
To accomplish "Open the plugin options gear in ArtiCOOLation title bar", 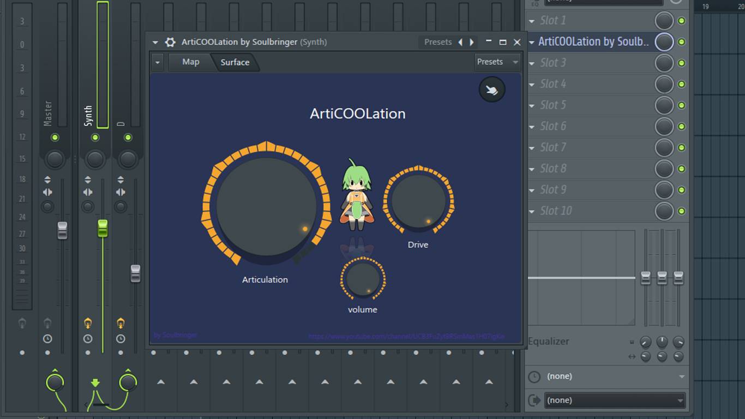I will (x=170, y=42).
